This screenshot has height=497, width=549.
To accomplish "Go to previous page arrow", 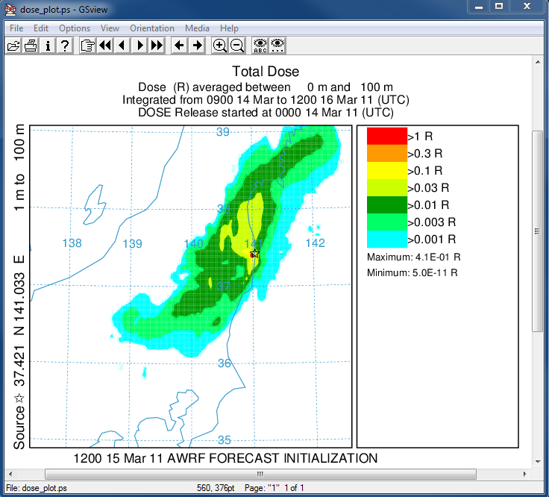I will [x=122, y=46].
